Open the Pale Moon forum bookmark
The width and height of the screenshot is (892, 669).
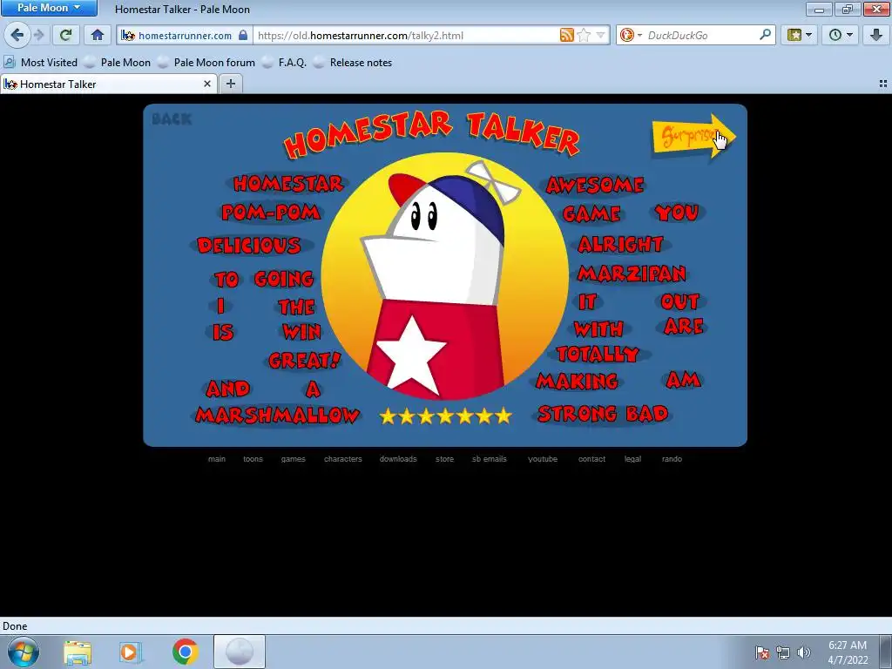[x=206, y=63]
